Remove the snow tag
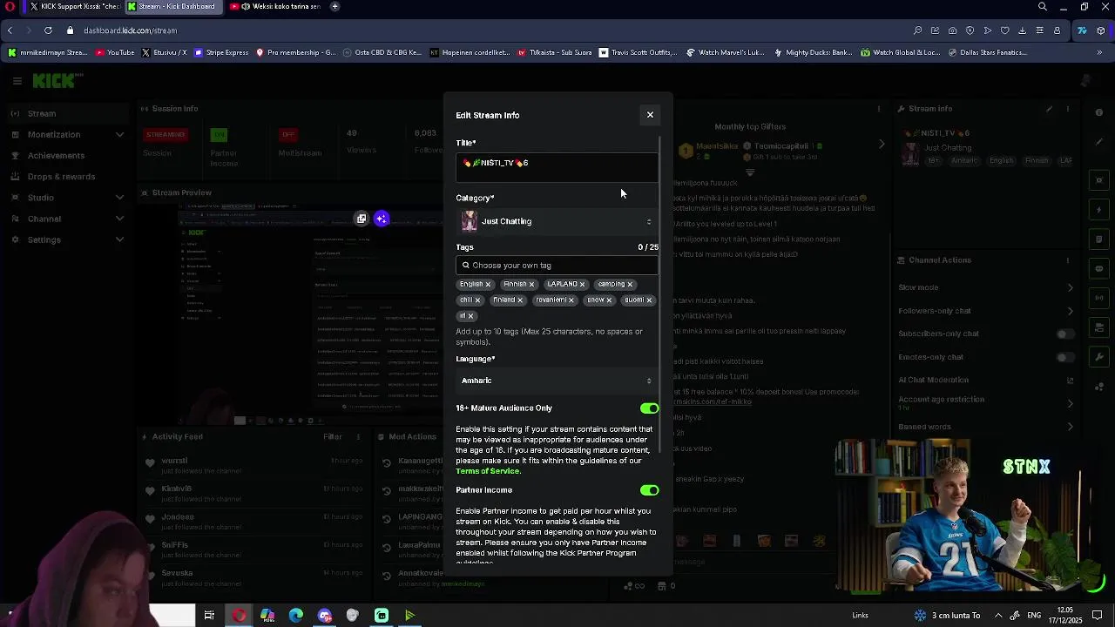Image resolution: width=1115 pixels, height=627 pixels. [609, 300]
